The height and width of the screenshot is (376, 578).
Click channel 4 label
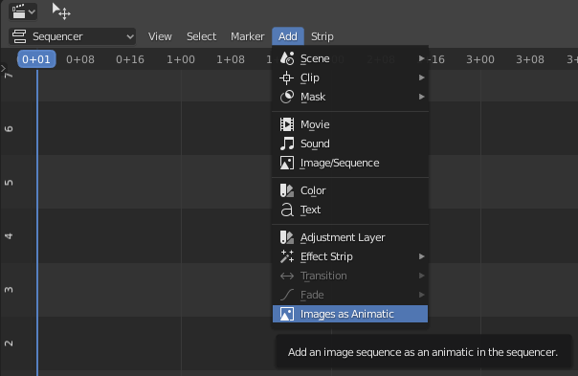(9, 236)
